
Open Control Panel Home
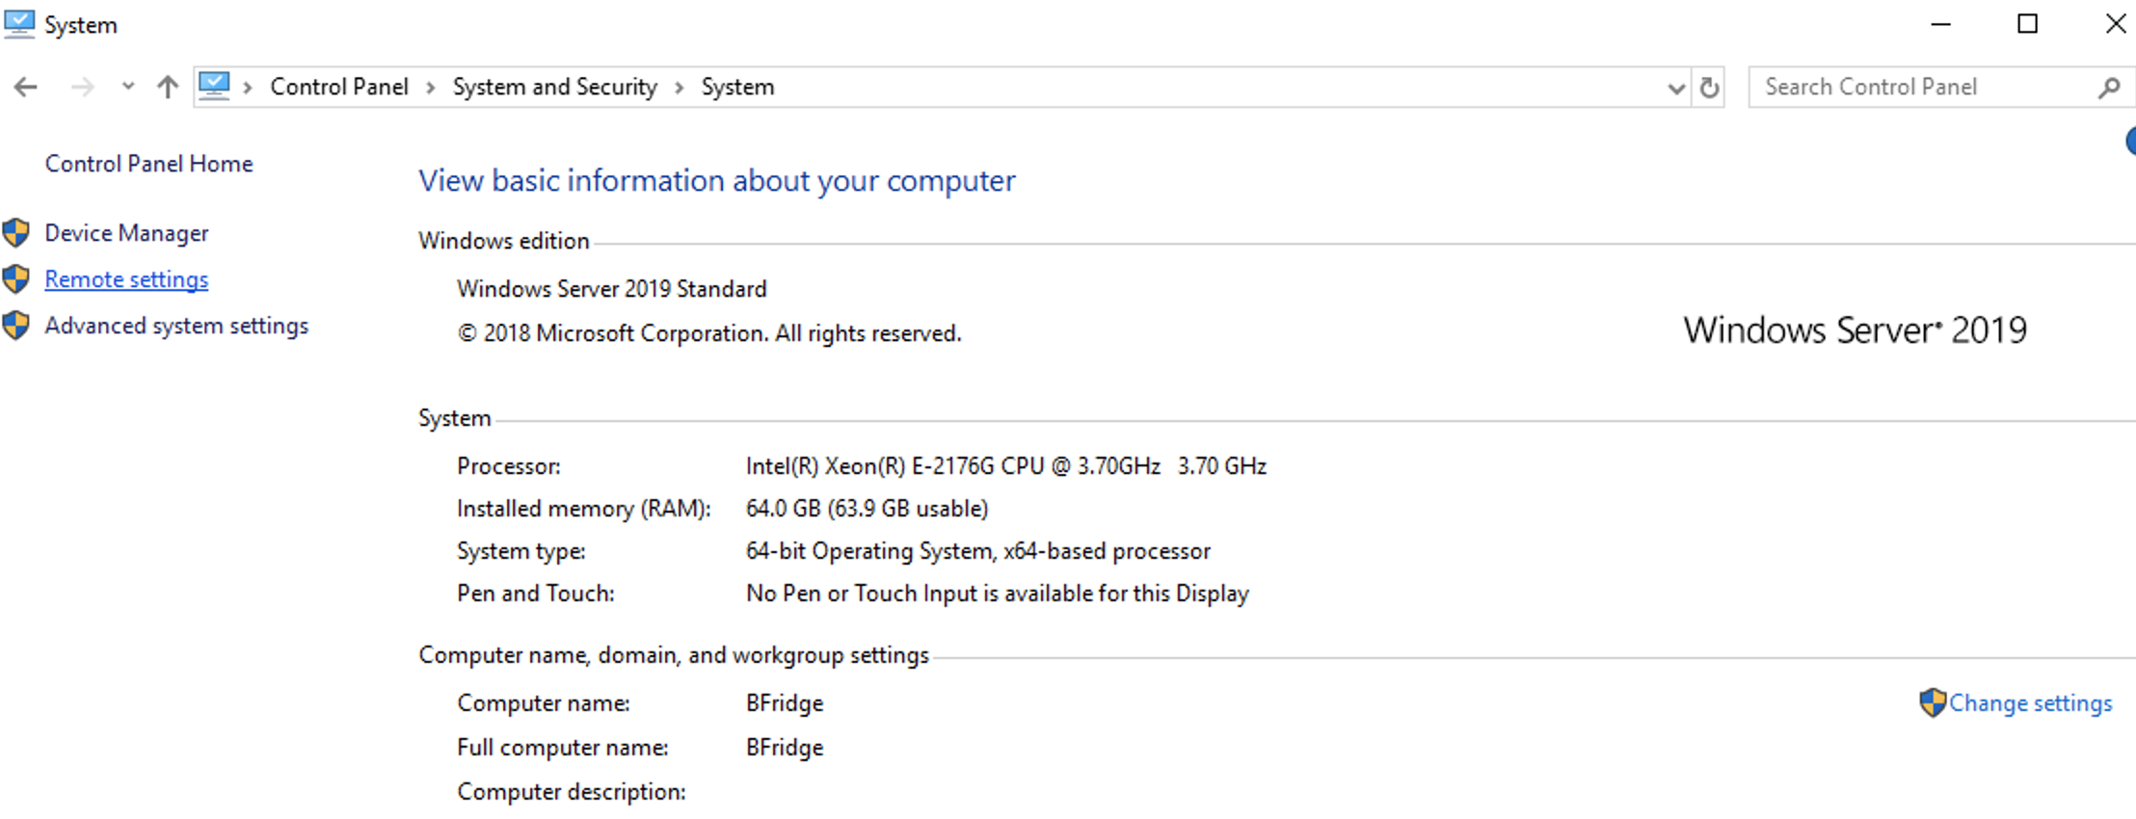click(149, 164)
